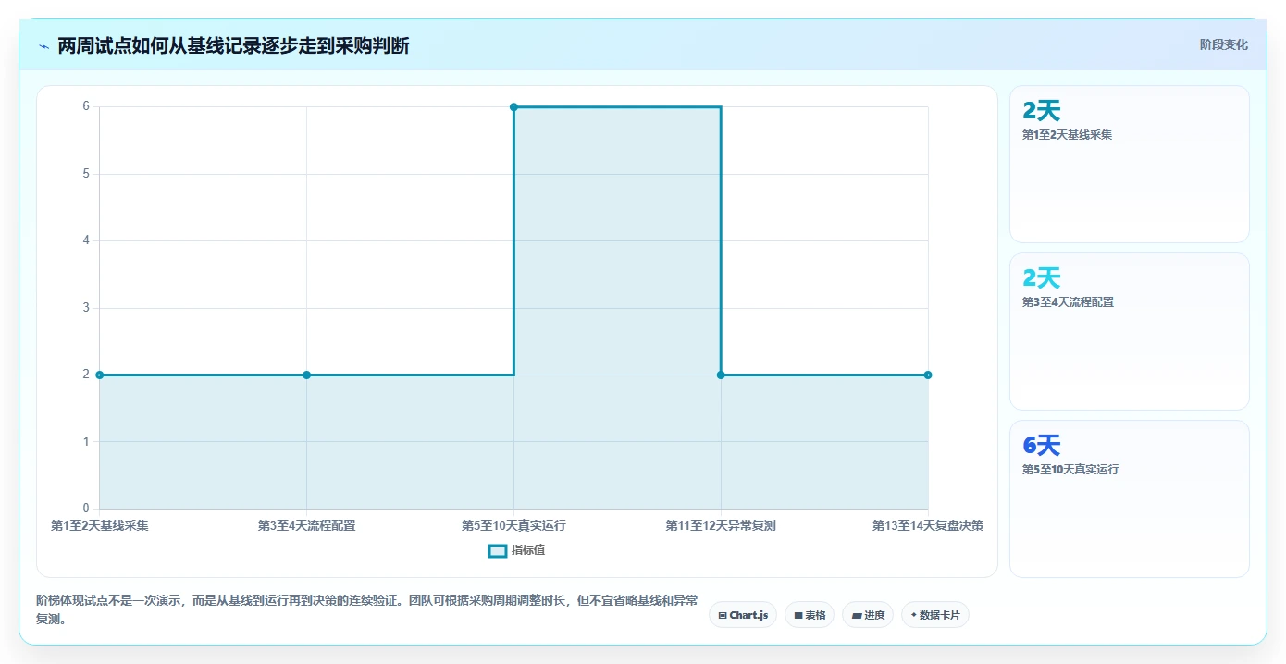Select the 数据卡片 tag
Screen dimensions: 1286x664
click(x=934, y=615)
